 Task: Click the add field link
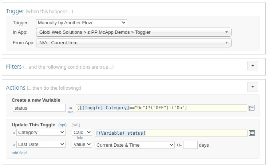tap(19, 153)
